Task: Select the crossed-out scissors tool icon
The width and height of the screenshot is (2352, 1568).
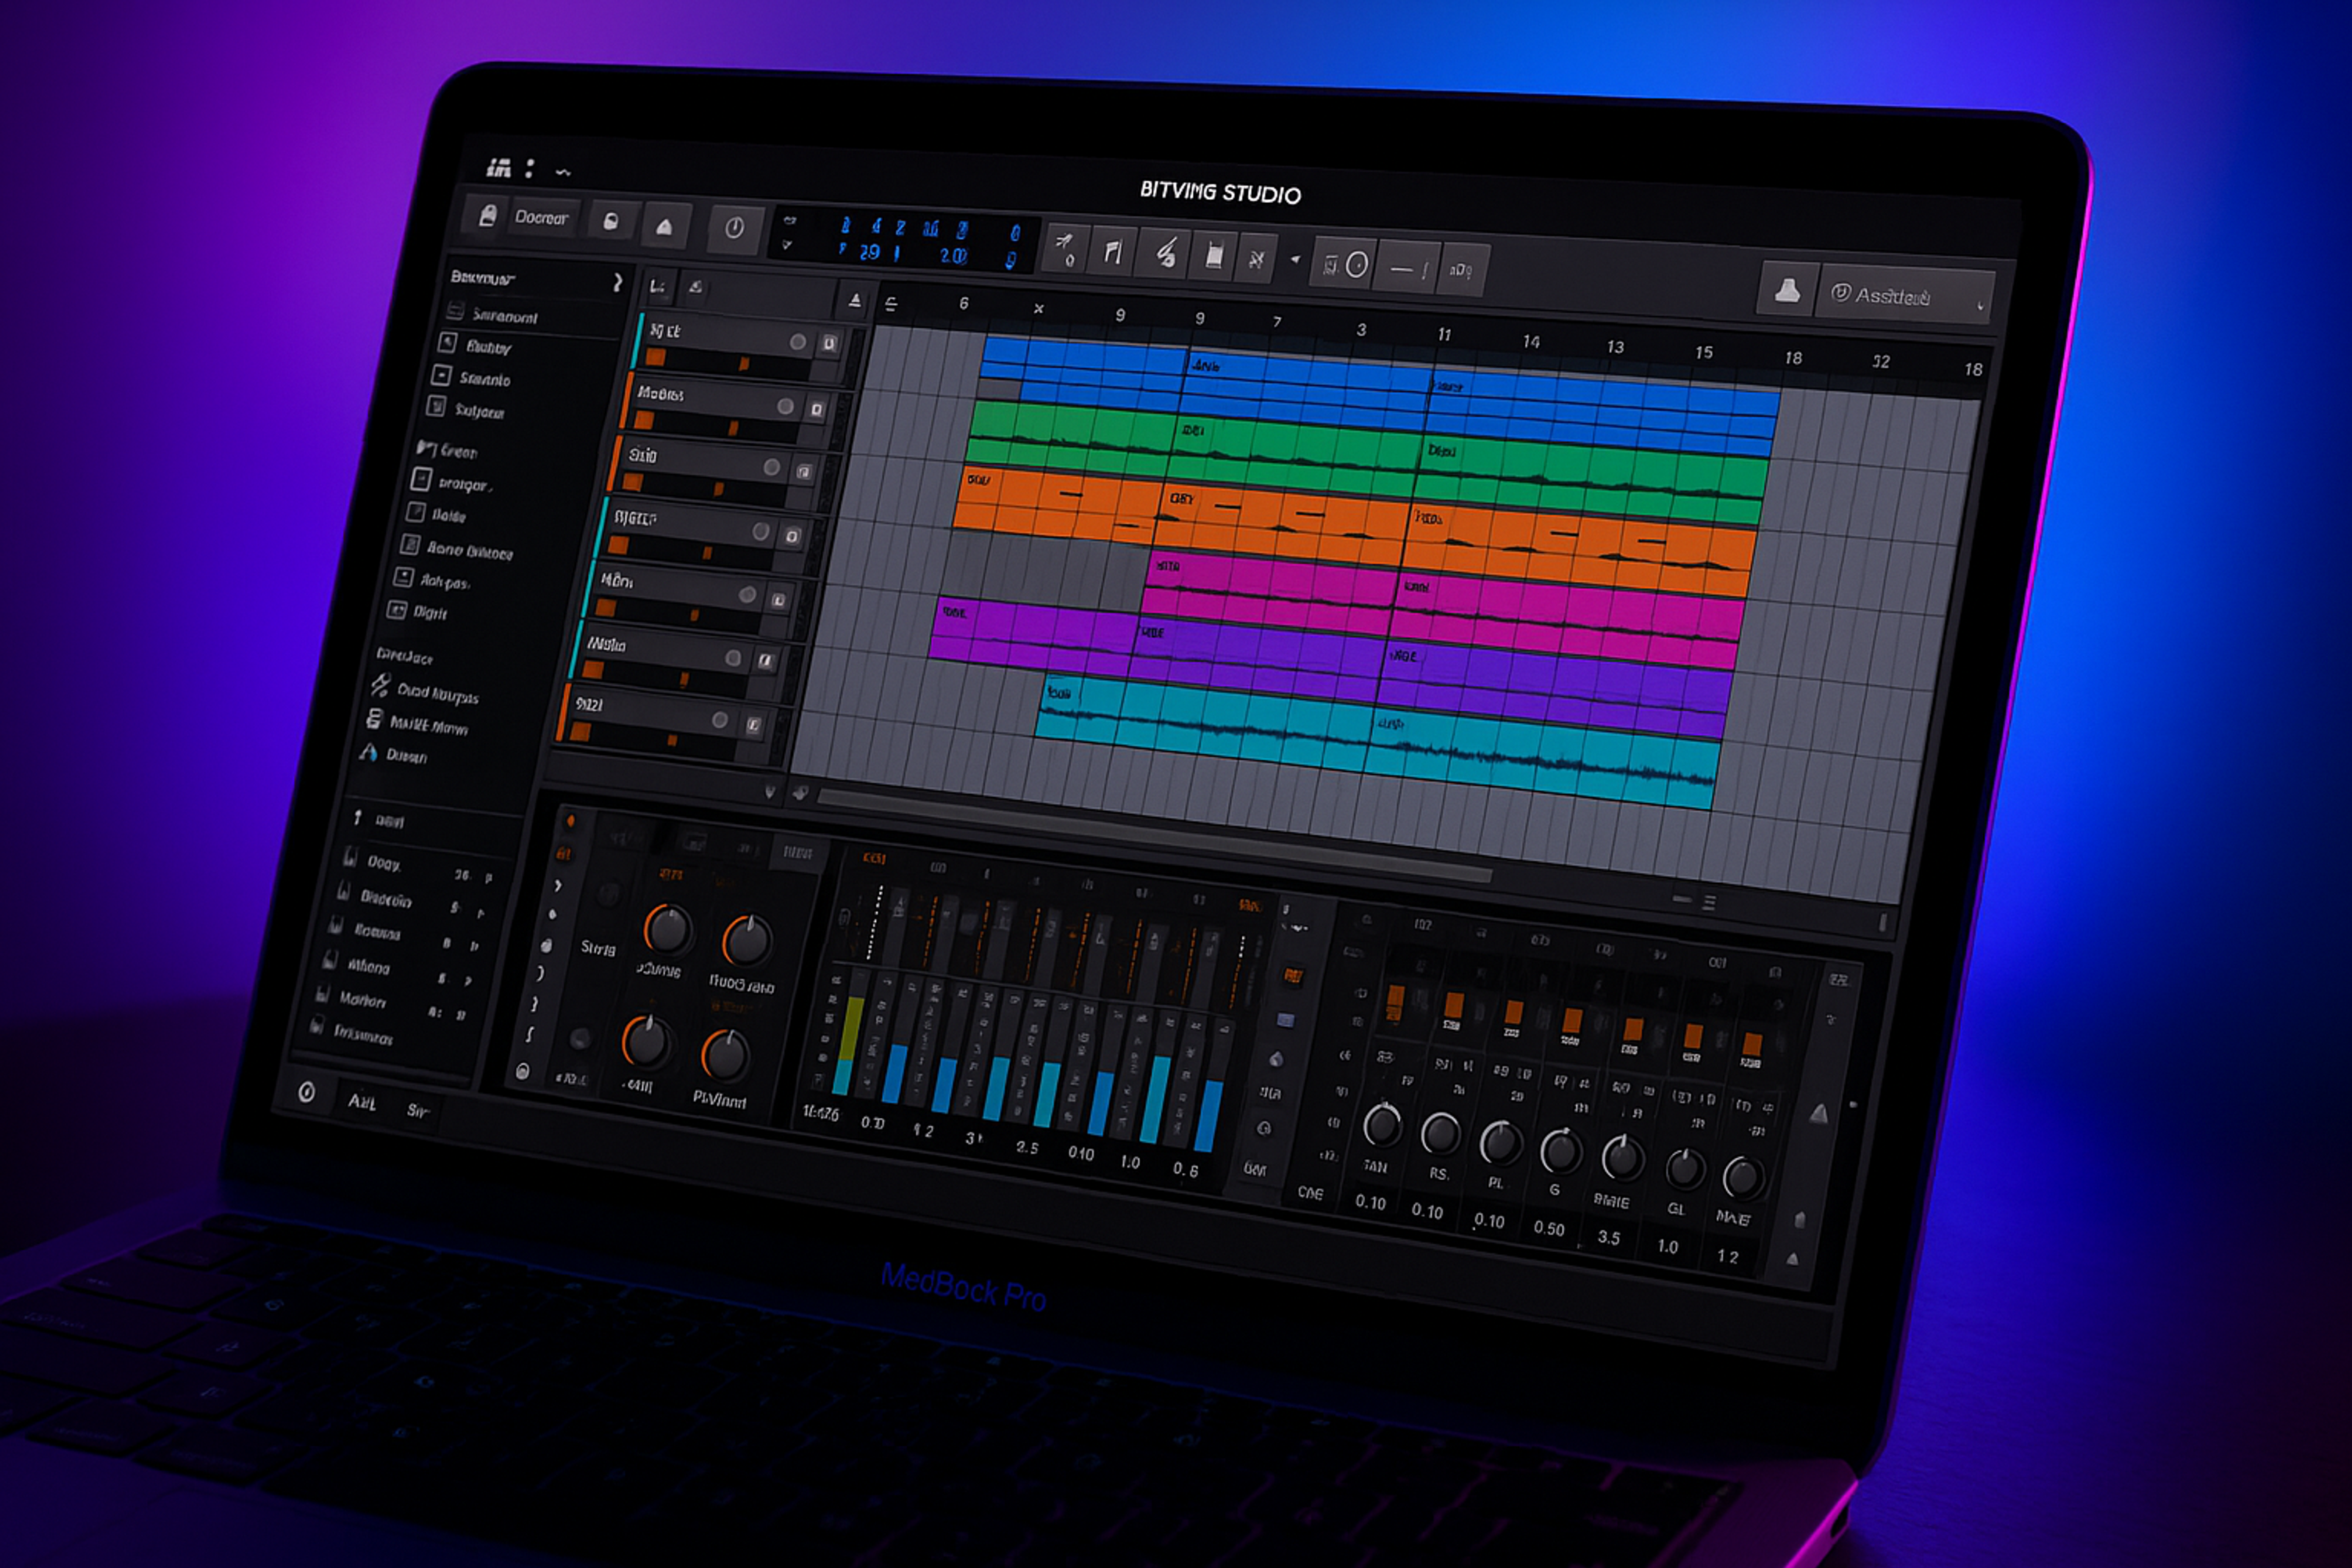Action: pyautogui.click(x=1256, y=259)
